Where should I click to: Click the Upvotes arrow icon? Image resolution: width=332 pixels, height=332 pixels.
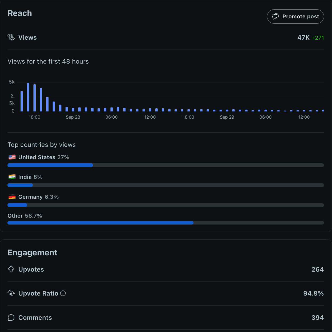pos(11,269)
